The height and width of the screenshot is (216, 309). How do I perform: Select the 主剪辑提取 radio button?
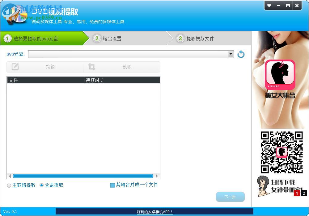click(9, 185)
